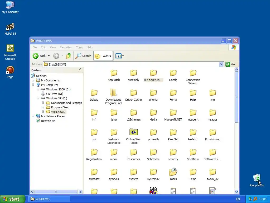Open the Views dropdown button
270x203 pixels.
(119, 56)
